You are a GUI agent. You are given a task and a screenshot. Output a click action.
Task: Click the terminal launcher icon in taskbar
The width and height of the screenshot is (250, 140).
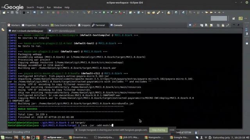pos(33,138)
